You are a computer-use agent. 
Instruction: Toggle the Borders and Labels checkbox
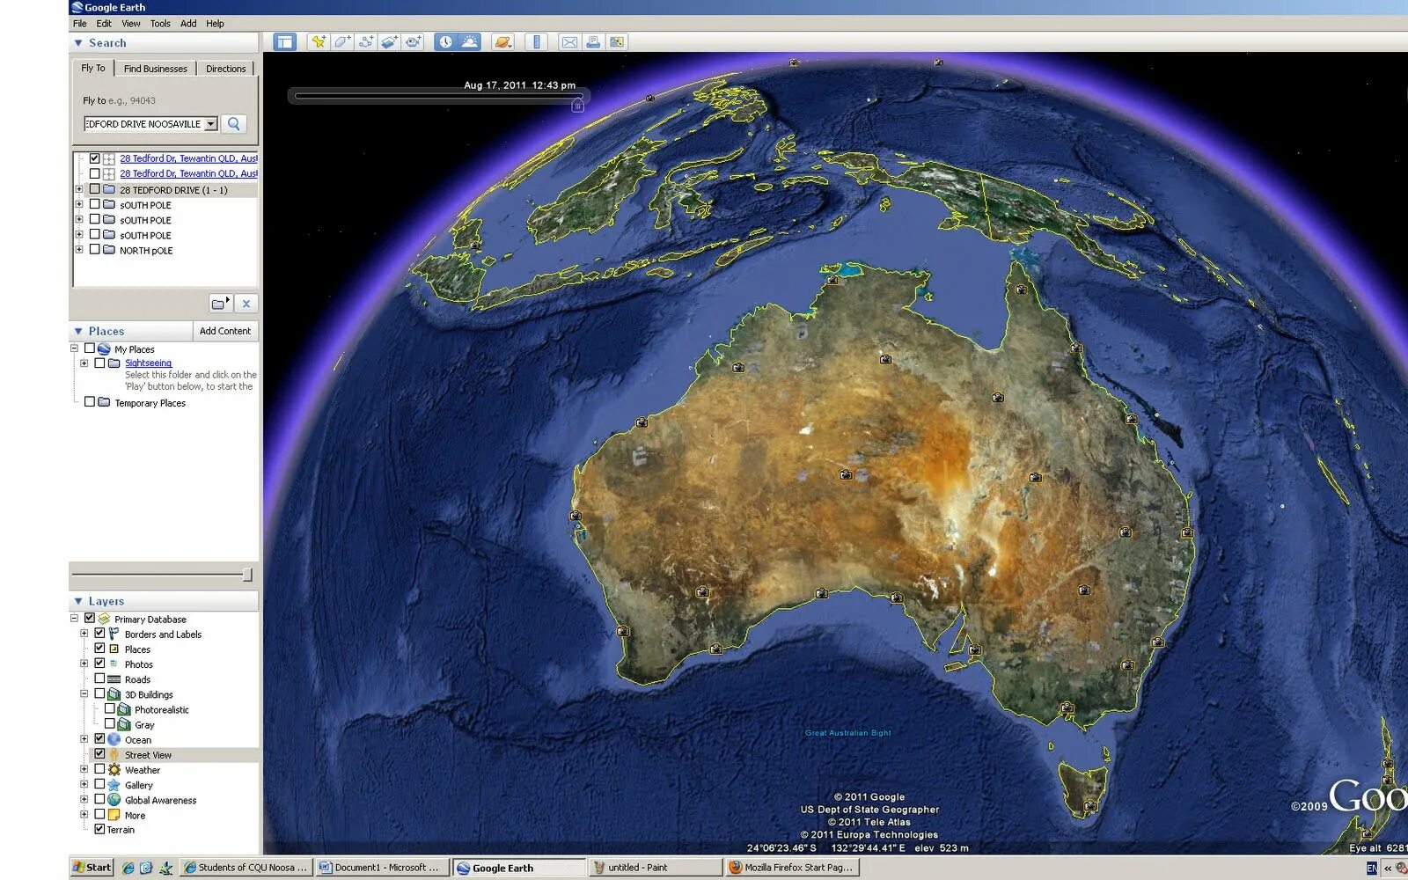pos(99,634)
